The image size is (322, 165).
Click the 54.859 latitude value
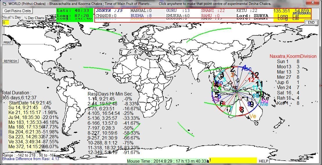[x=302, y=11]
